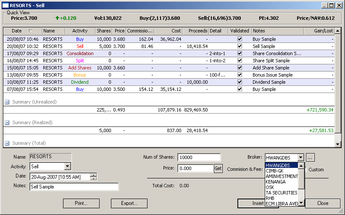Click the Cost column header
This screenshot has width=345, height=215.
(169, 31)
